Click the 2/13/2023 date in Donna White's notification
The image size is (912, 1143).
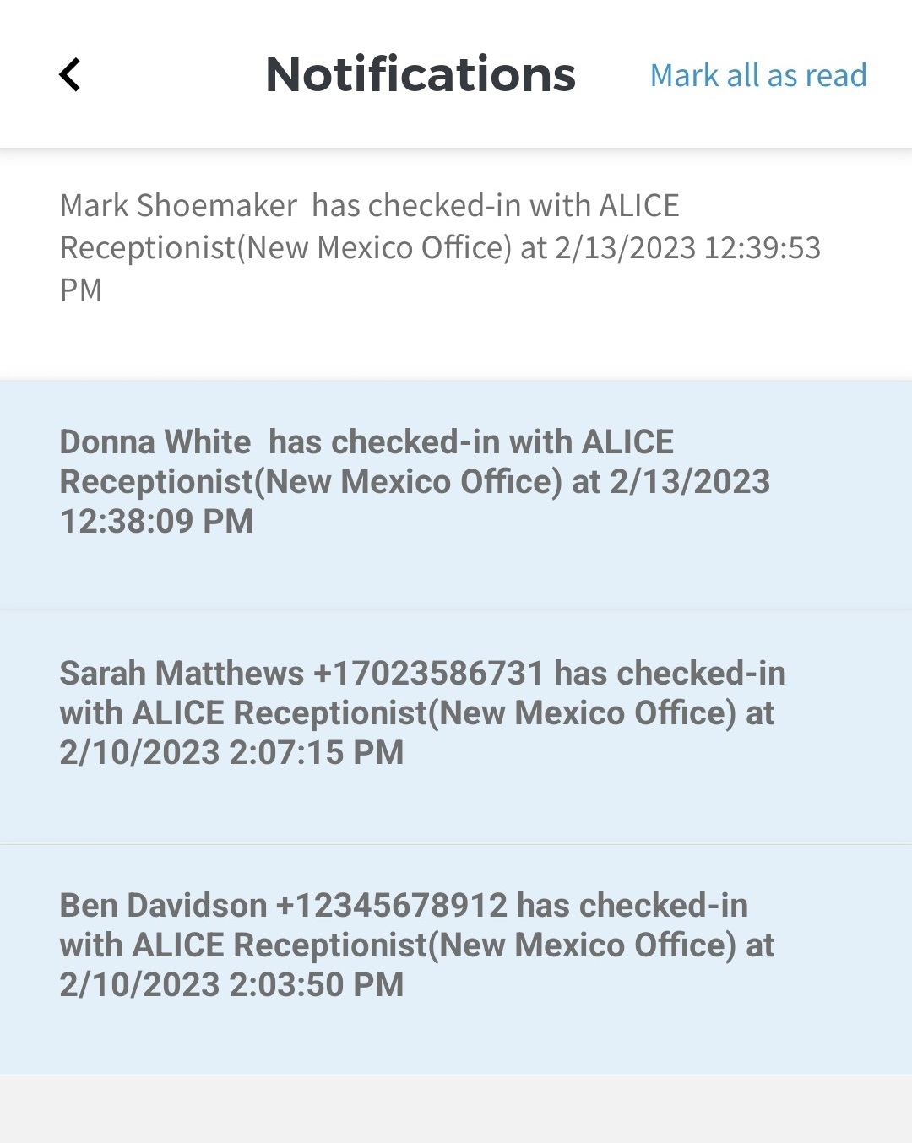pyautogui.click(x=690, y=482)
